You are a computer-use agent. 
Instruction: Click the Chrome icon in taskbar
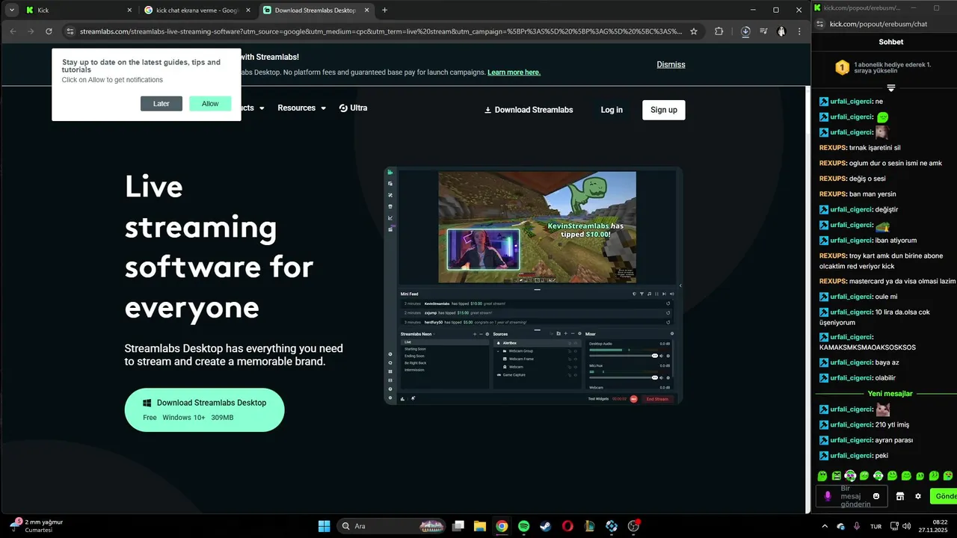coord(502,526)
